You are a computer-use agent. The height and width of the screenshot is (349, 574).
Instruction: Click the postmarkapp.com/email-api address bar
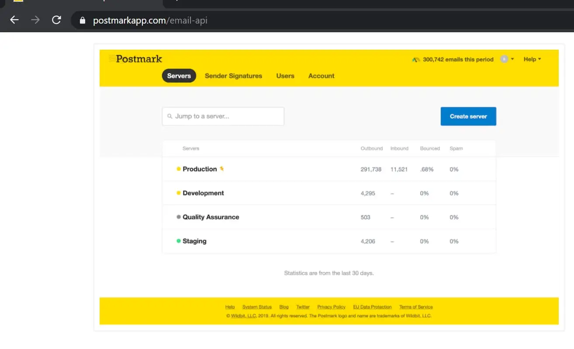point(323,20)
